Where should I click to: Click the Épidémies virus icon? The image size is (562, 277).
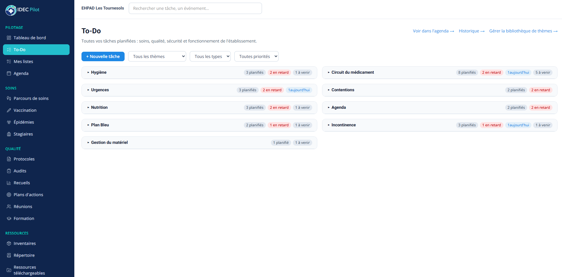click(9, 122)
